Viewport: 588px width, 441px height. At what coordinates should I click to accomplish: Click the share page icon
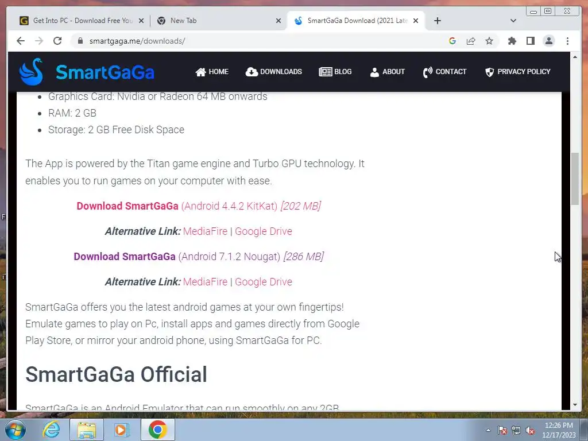tap(471, 41)
